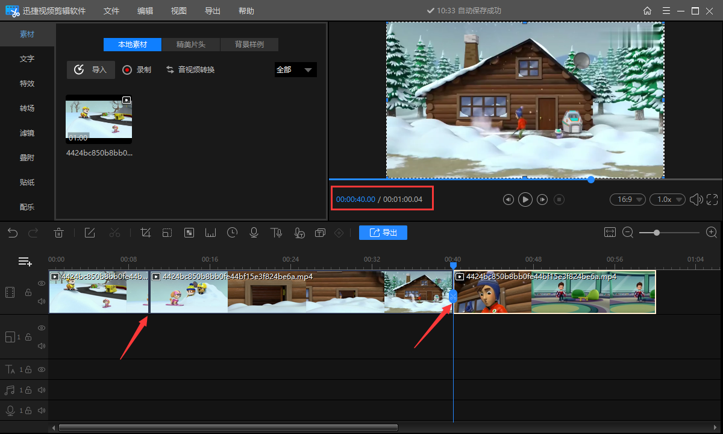Step forward one frame in preview
Image resolution: width=723 pixels, height=434 pixels.
pos(543,200)
